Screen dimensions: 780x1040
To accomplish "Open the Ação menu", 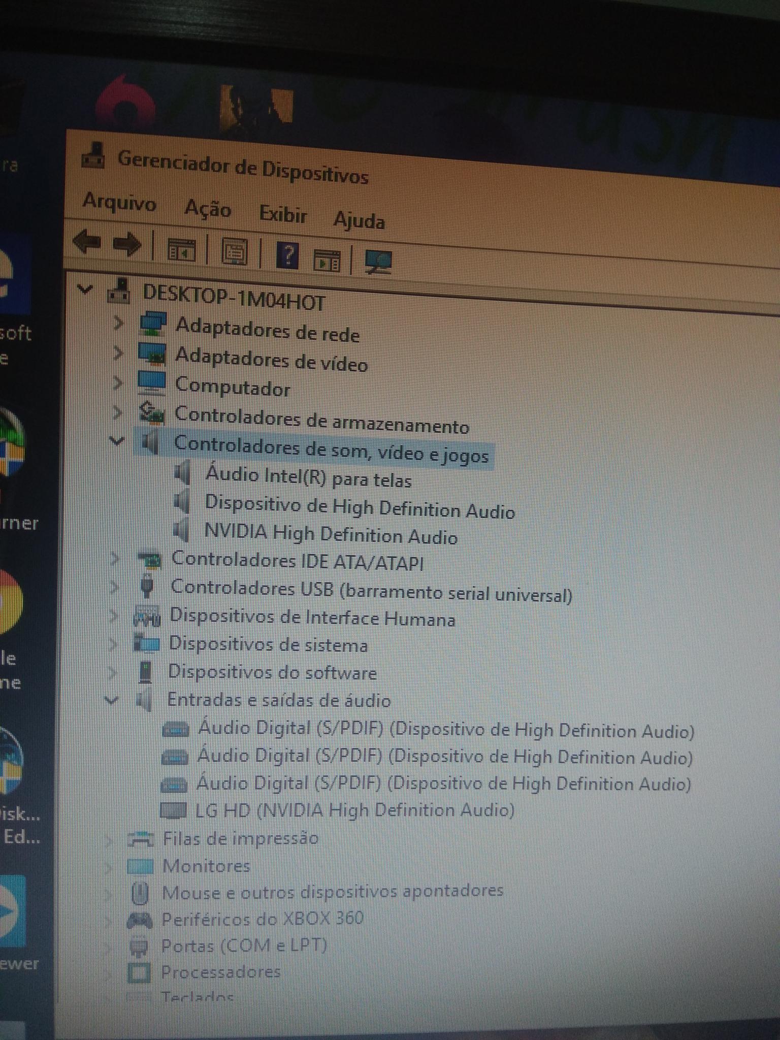I will tap(208, 209).
